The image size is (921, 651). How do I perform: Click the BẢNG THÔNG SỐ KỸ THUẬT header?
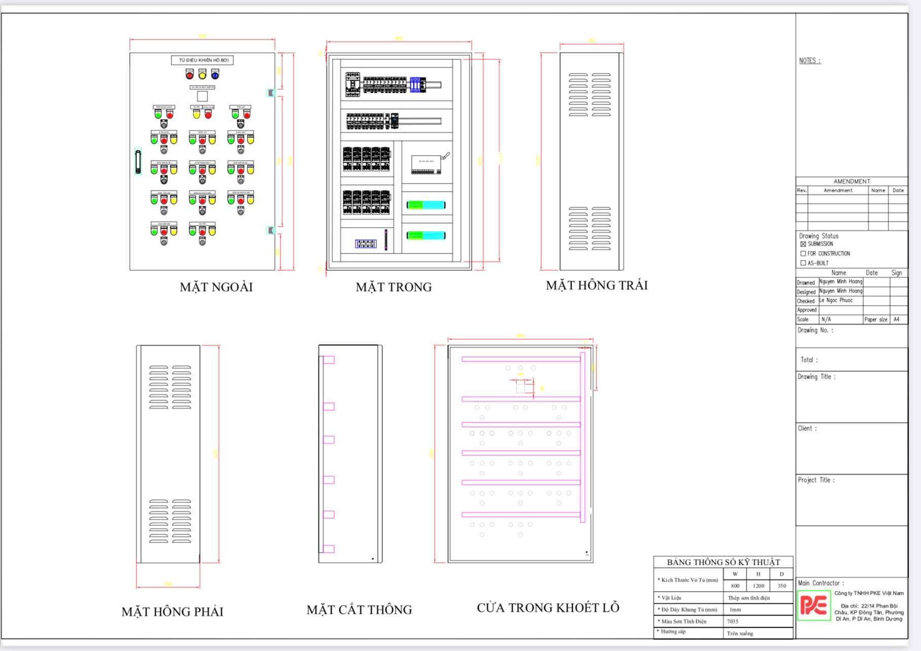[723, 562]
